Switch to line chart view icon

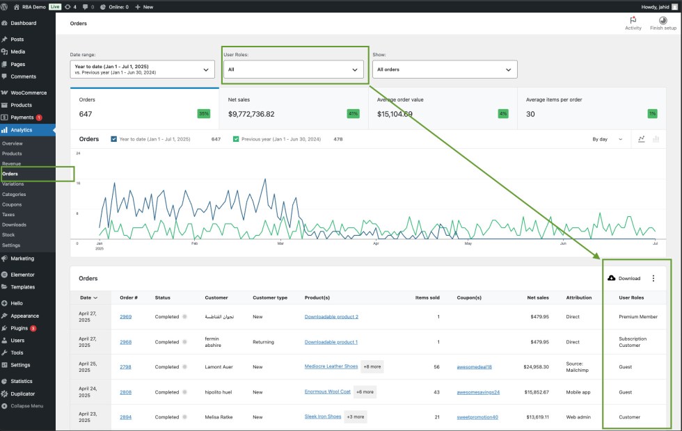tap(642, 139)
